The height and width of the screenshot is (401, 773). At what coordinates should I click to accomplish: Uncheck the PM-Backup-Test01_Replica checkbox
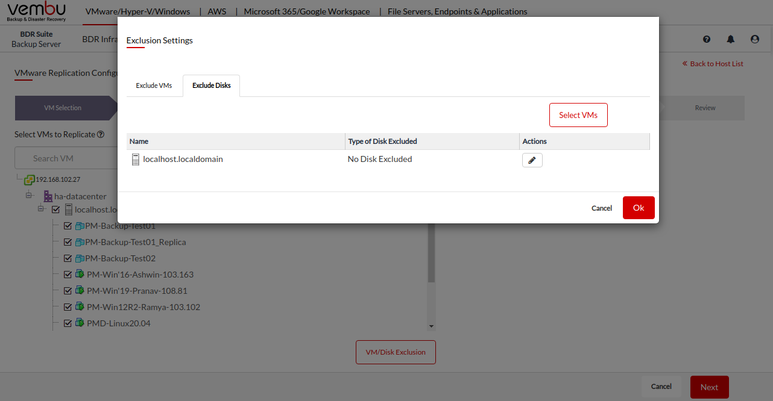(x=68, y=242)
